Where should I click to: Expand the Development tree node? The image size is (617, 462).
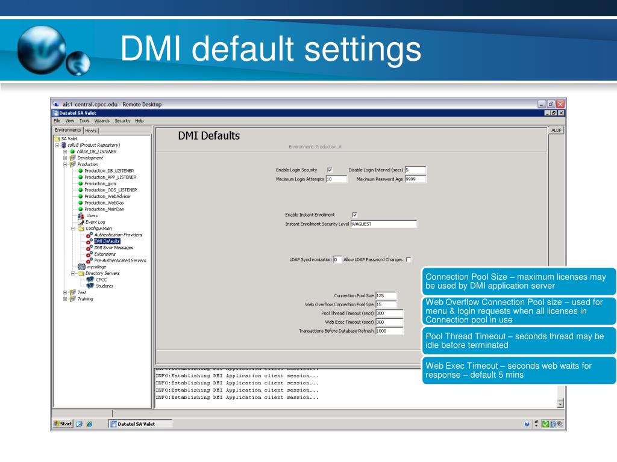click(x=65, y=158)
